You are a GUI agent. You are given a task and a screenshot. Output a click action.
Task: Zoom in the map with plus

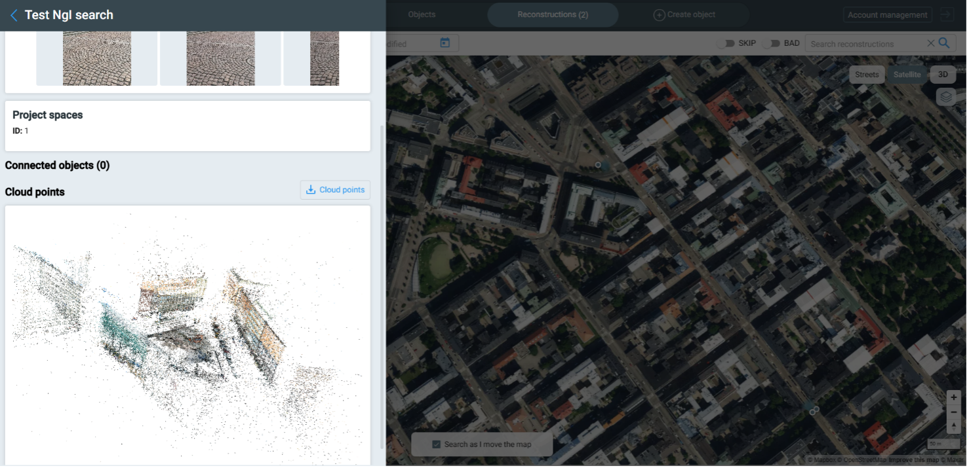pos(954,398)
